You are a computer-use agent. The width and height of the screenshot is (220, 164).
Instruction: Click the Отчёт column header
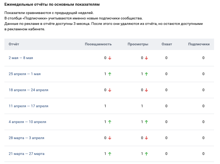[x=14, y=44]
